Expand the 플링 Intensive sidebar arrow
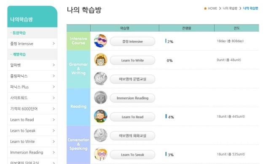 pos(54,43)
